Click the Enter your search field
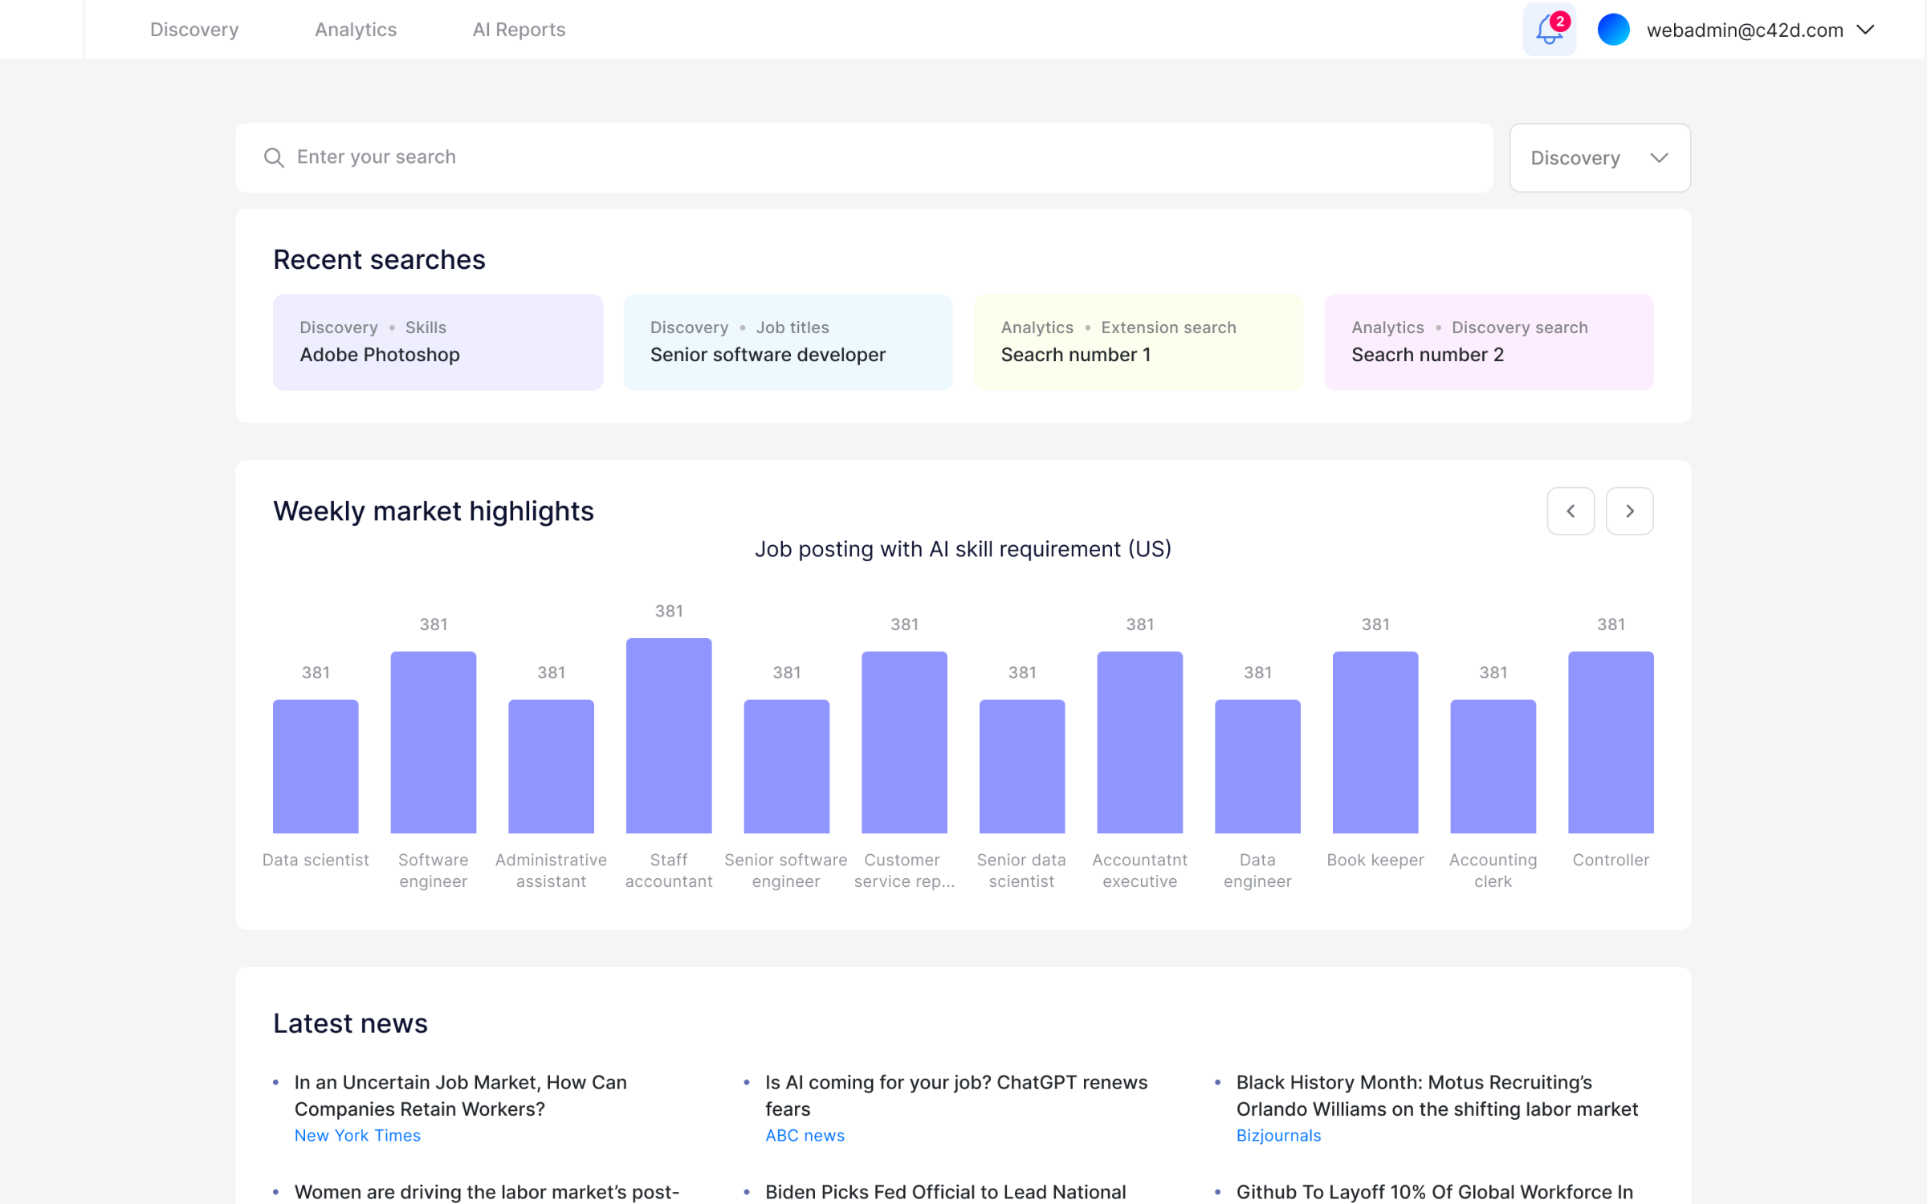Image resolution: width=1927 pixels, height=1204 pixels. point(864,157)
